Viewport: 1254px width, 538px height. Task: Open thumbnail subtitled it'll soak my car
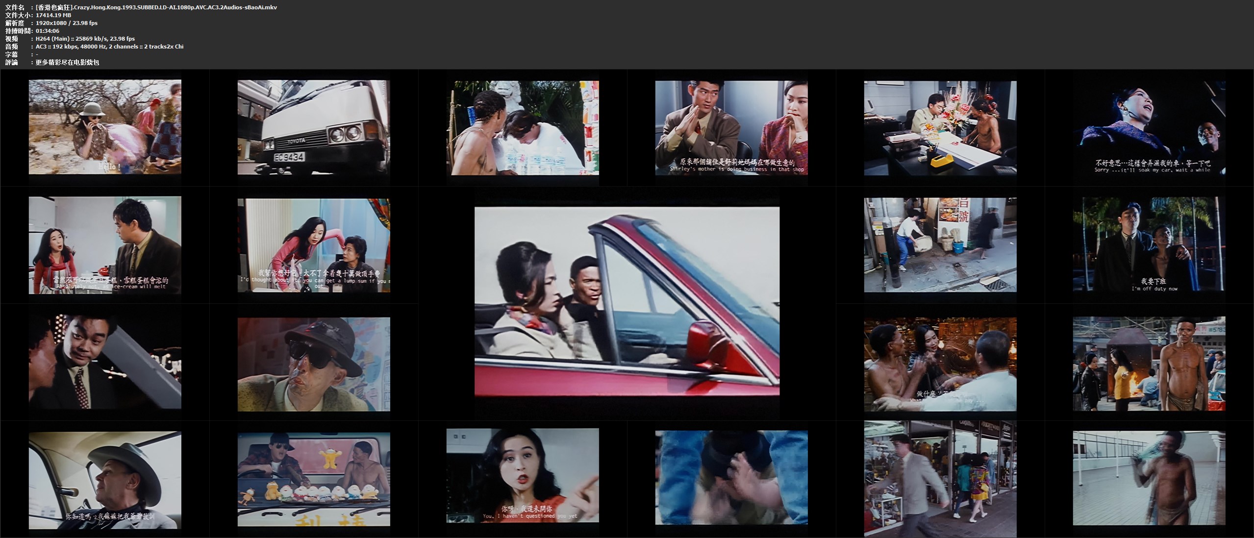tap(1149, 128)
